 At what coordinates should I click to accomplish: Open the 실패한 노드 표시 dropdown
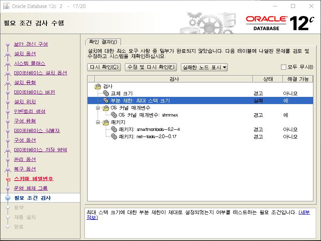click(204, 67)
